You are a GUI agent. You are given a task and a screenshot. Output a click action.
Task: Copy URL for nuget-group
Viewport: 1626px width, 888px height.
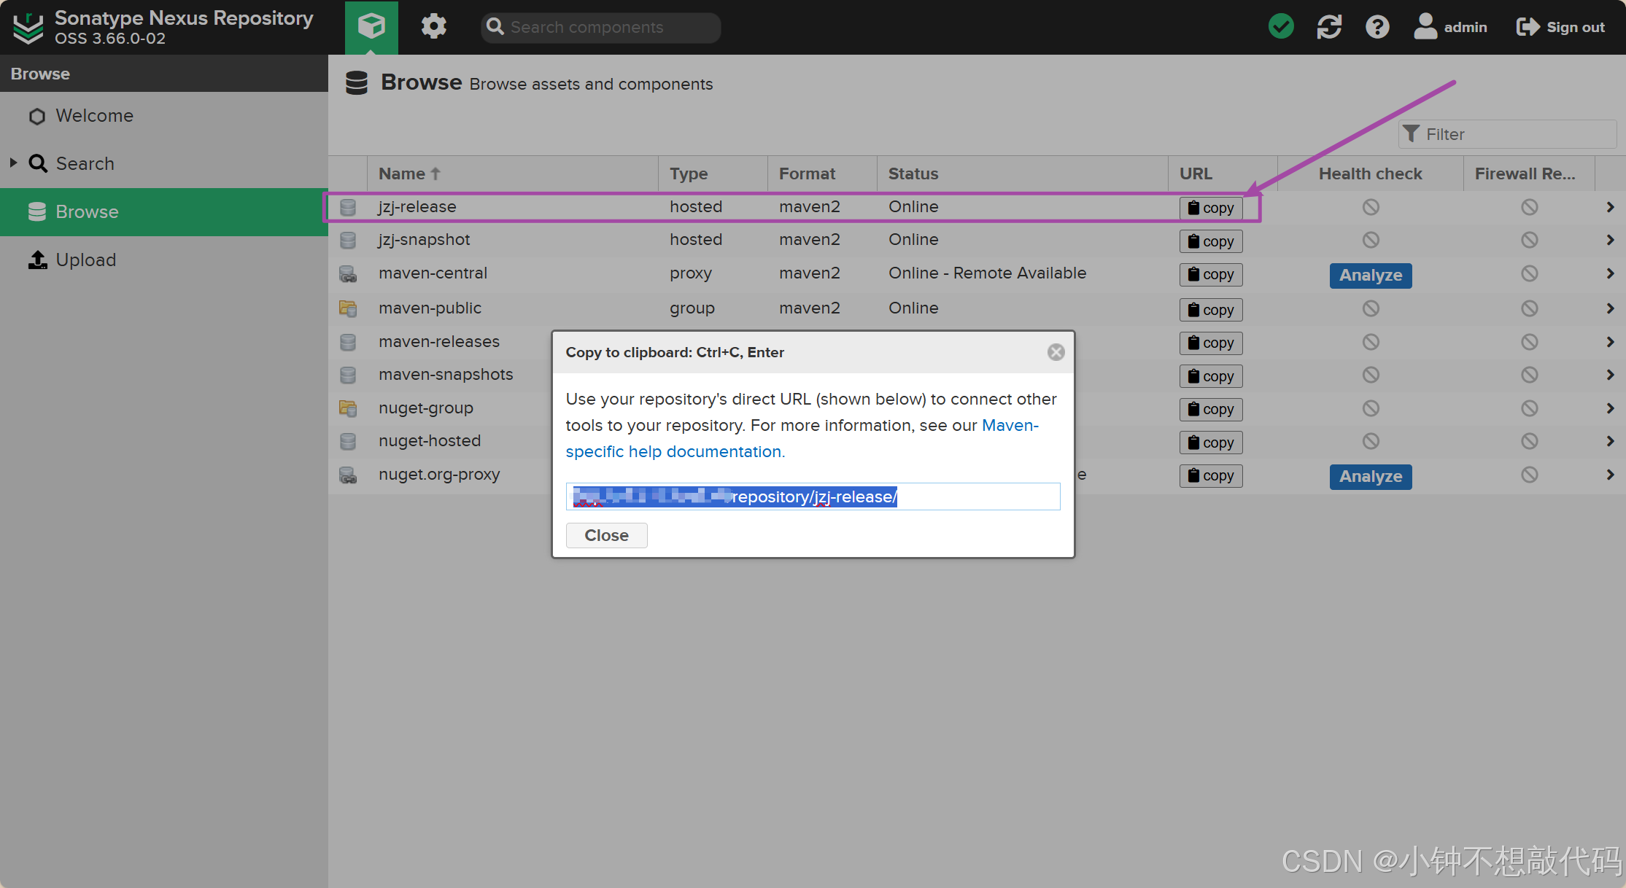(x=1211, y=409)
